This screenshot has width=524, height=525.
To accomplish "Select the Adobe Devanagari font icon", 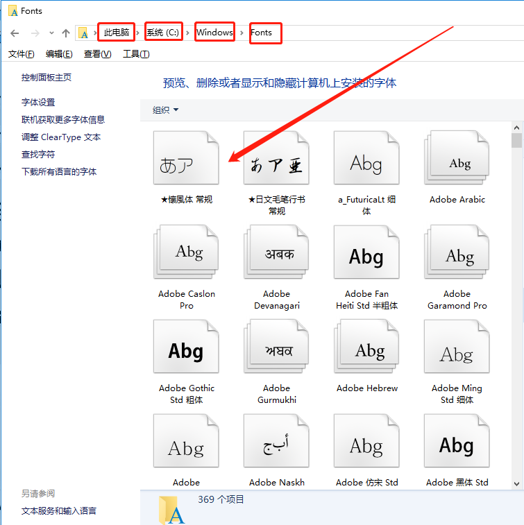I will [276, 252].
